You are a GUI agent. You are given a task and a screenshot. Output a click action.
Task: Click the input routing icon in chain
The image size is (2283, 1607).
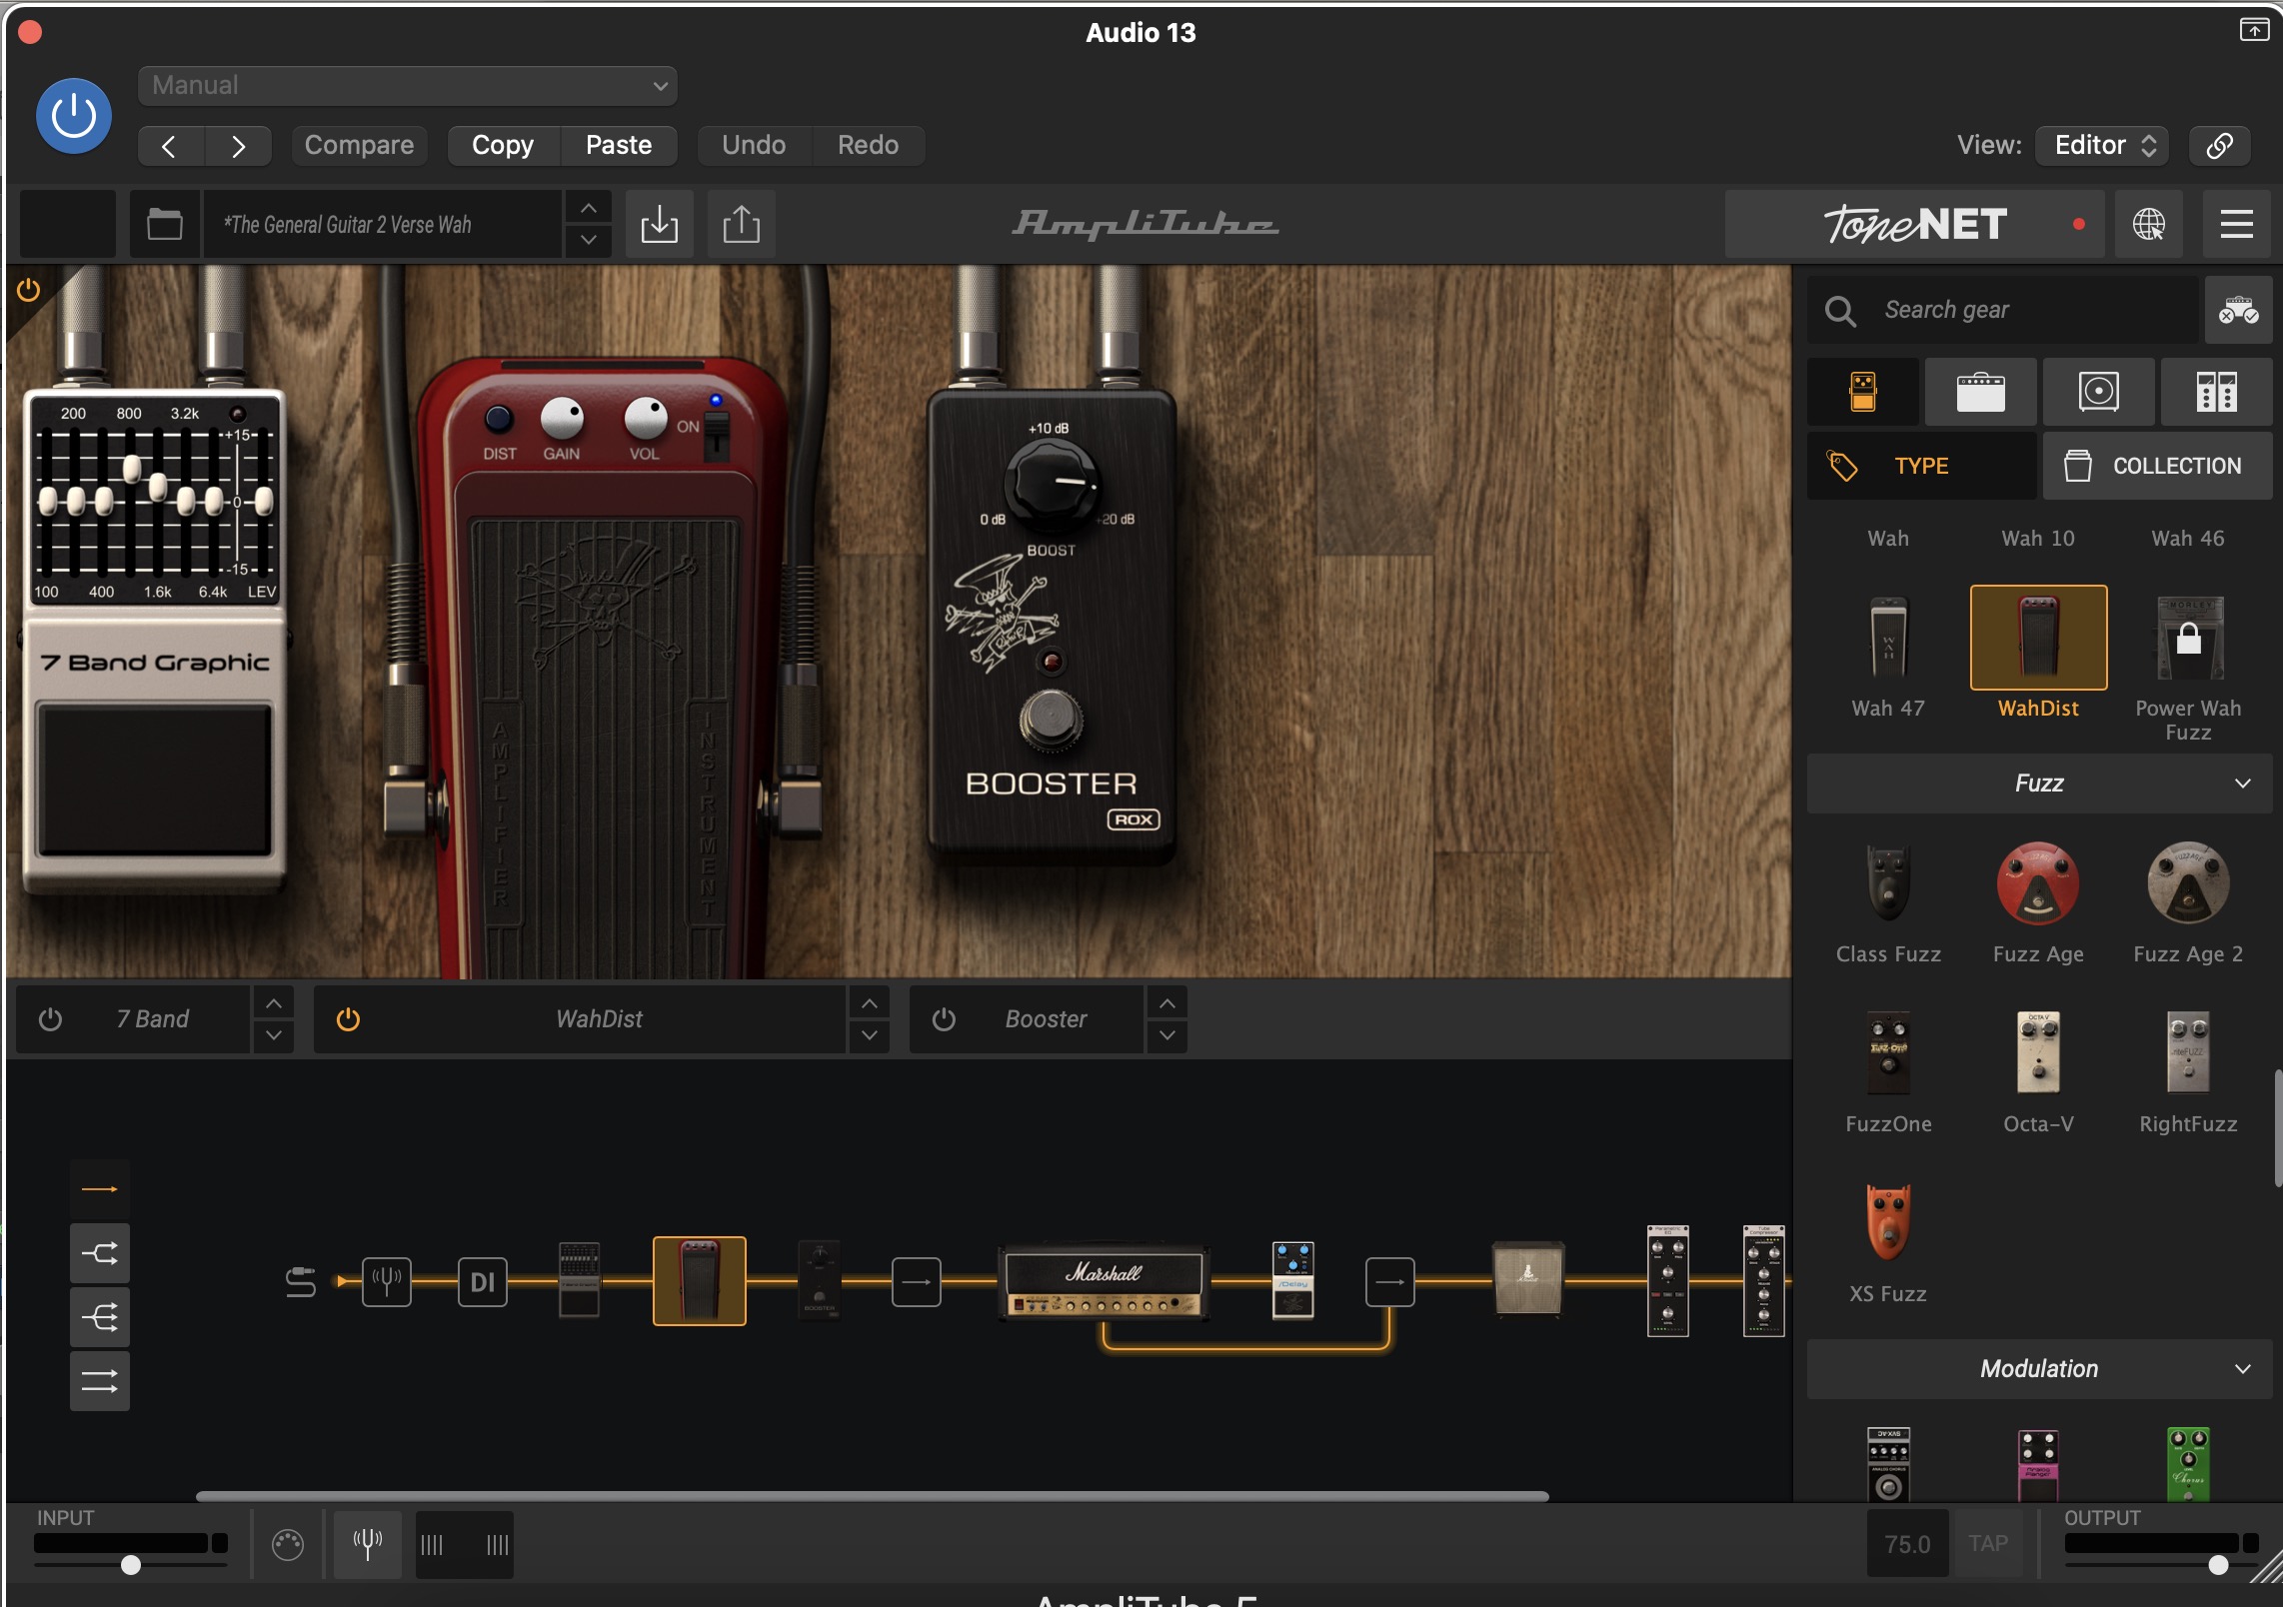pyautogui.click(x=301, y=1282)
